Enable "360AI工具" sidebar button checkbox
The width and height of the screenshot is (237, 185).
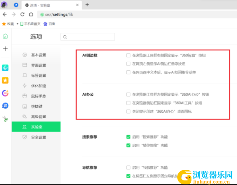point(128,103)
